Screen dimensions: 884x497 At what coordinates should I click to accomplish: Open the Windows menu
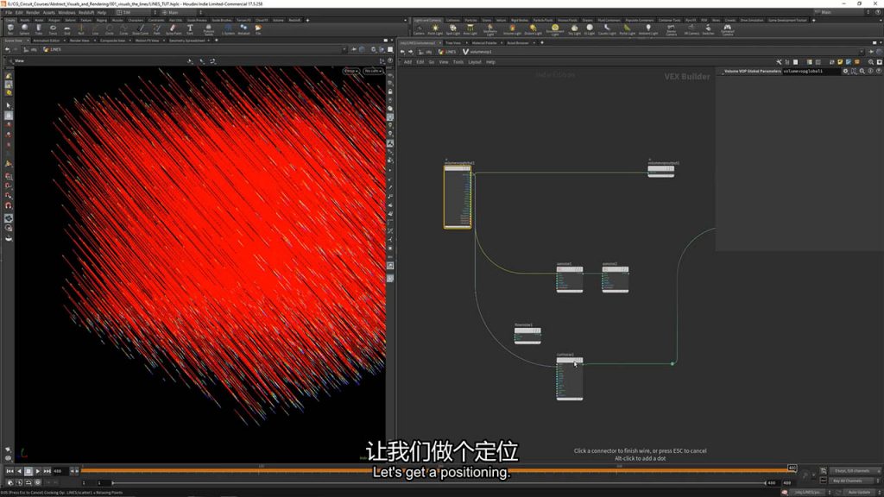click(66, 12)
